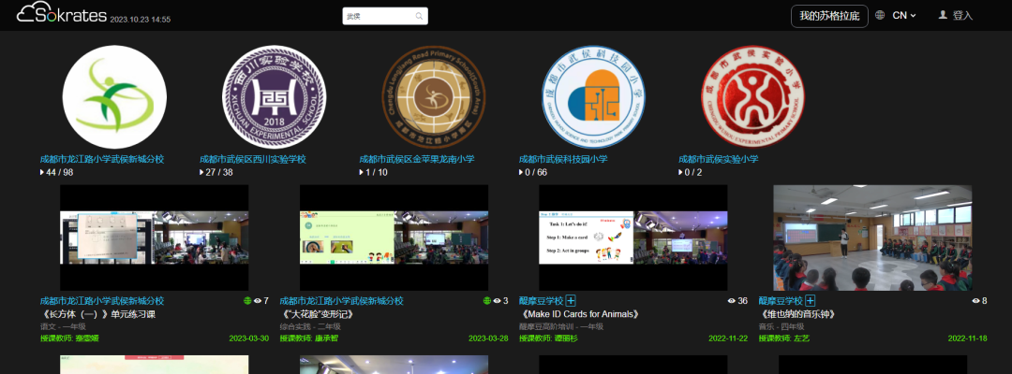
Task: Expand the 27 / 38 lesson count triangle
Action: pyautogui.click(x=202, y=173)
